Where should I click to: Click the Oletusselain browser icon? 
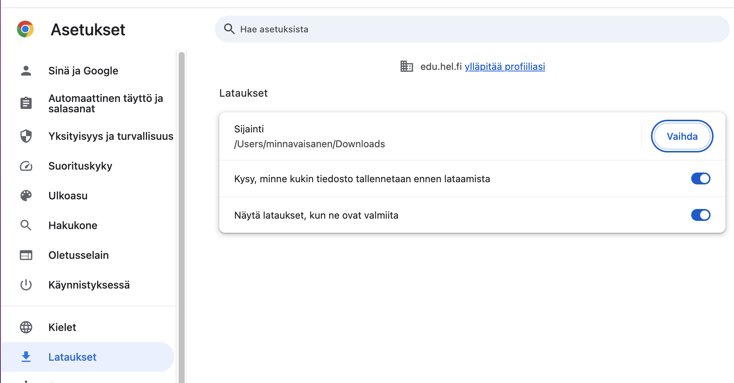(x=26, y=255)
